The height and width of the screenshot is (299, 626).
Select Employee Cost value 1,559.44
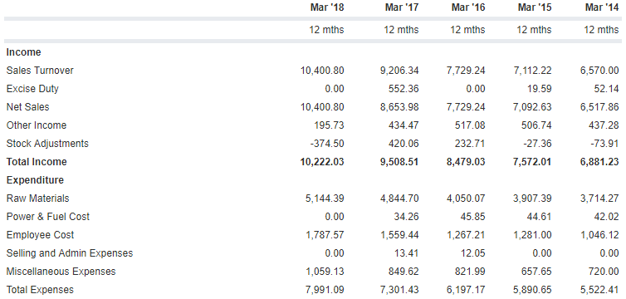coord(399,235)
